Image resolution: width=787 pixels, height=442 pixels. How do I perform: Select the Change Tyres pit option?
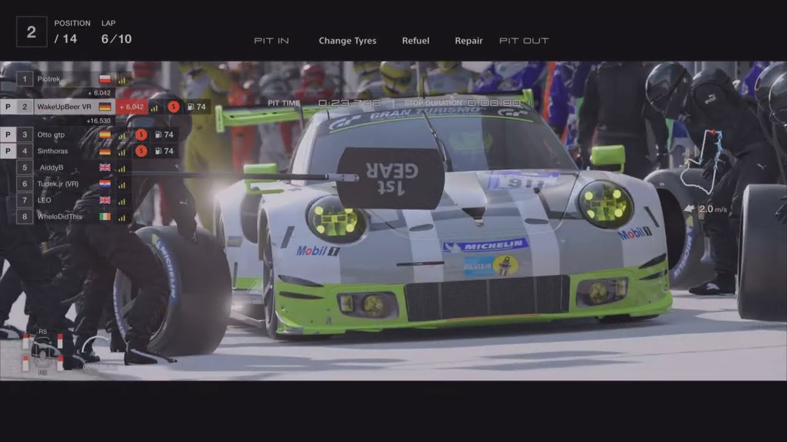coord(347,41)
